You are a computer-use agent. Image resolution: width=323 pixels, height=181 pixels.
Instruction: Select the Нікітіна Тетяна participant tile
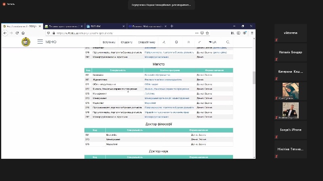point(290,149)
